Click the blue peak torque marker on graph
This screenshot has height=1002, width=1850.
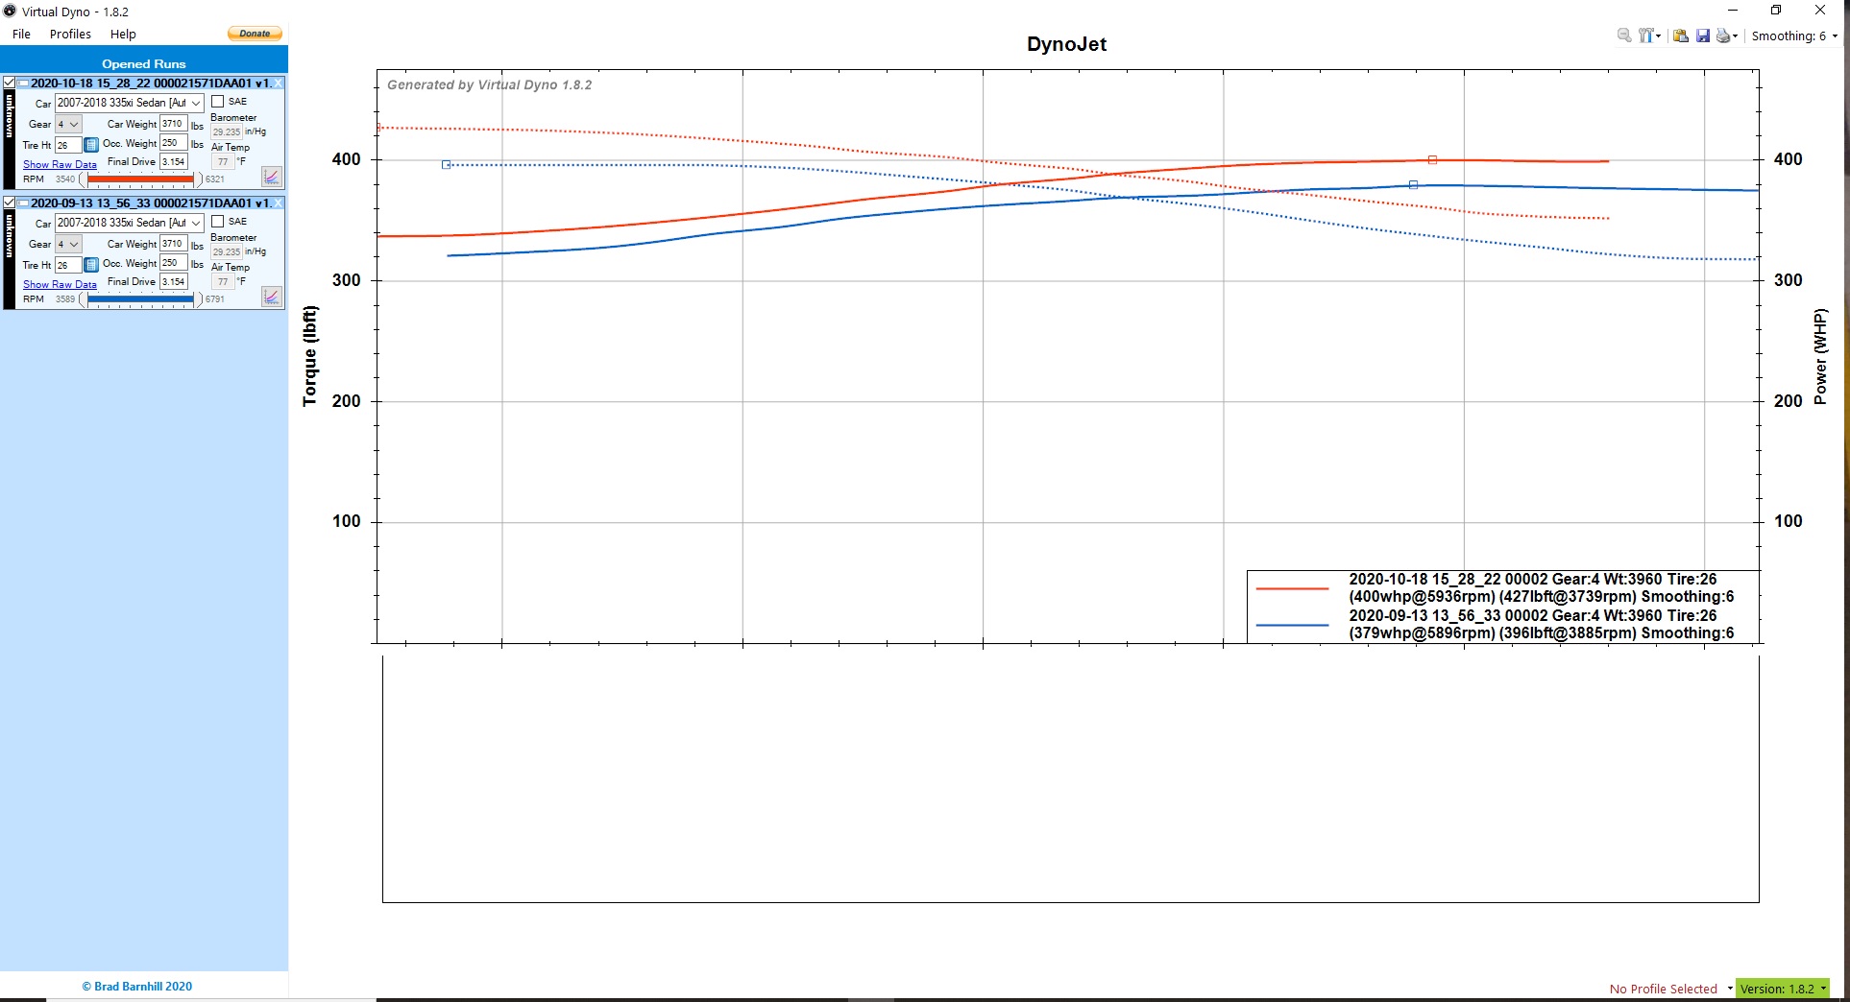click(x=446, y=165)
